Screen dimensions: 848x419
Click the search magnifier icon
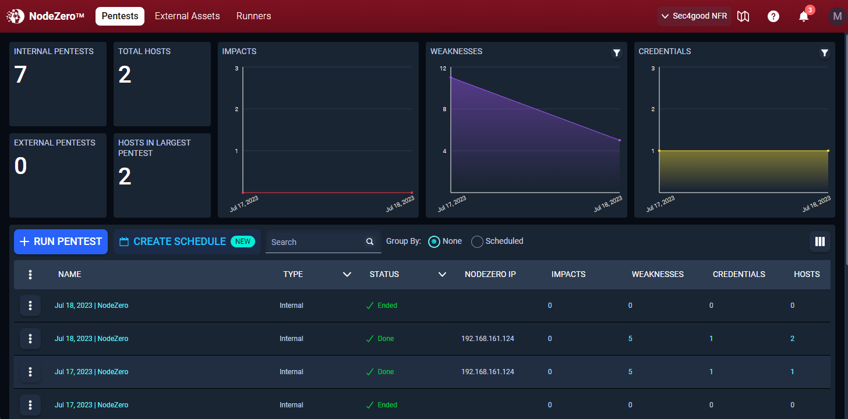click(x=369, y=242)
